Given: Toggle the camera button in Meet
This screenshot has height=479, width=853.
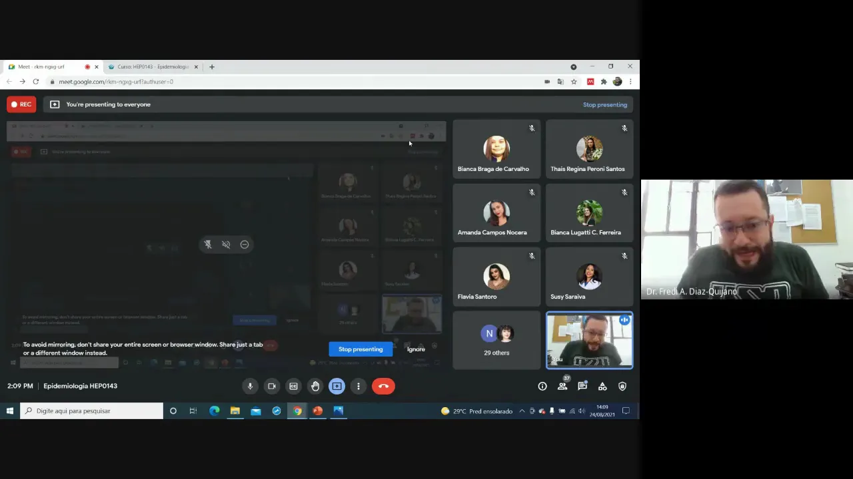Looking at the screenshot, I should 272,386.
